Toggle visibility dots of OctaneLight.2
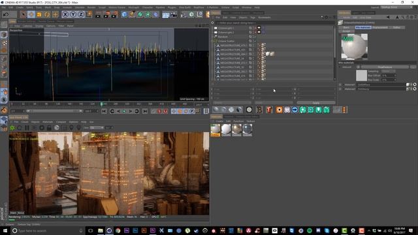The image size is (418, 235). (254, 32)
